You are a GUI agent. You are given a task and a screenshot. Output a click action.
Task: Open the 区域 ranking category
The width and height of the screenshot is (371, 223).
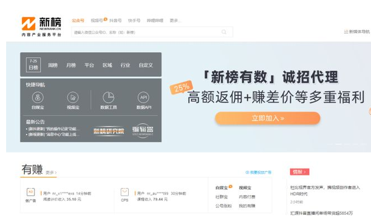(x=107, y=65)
